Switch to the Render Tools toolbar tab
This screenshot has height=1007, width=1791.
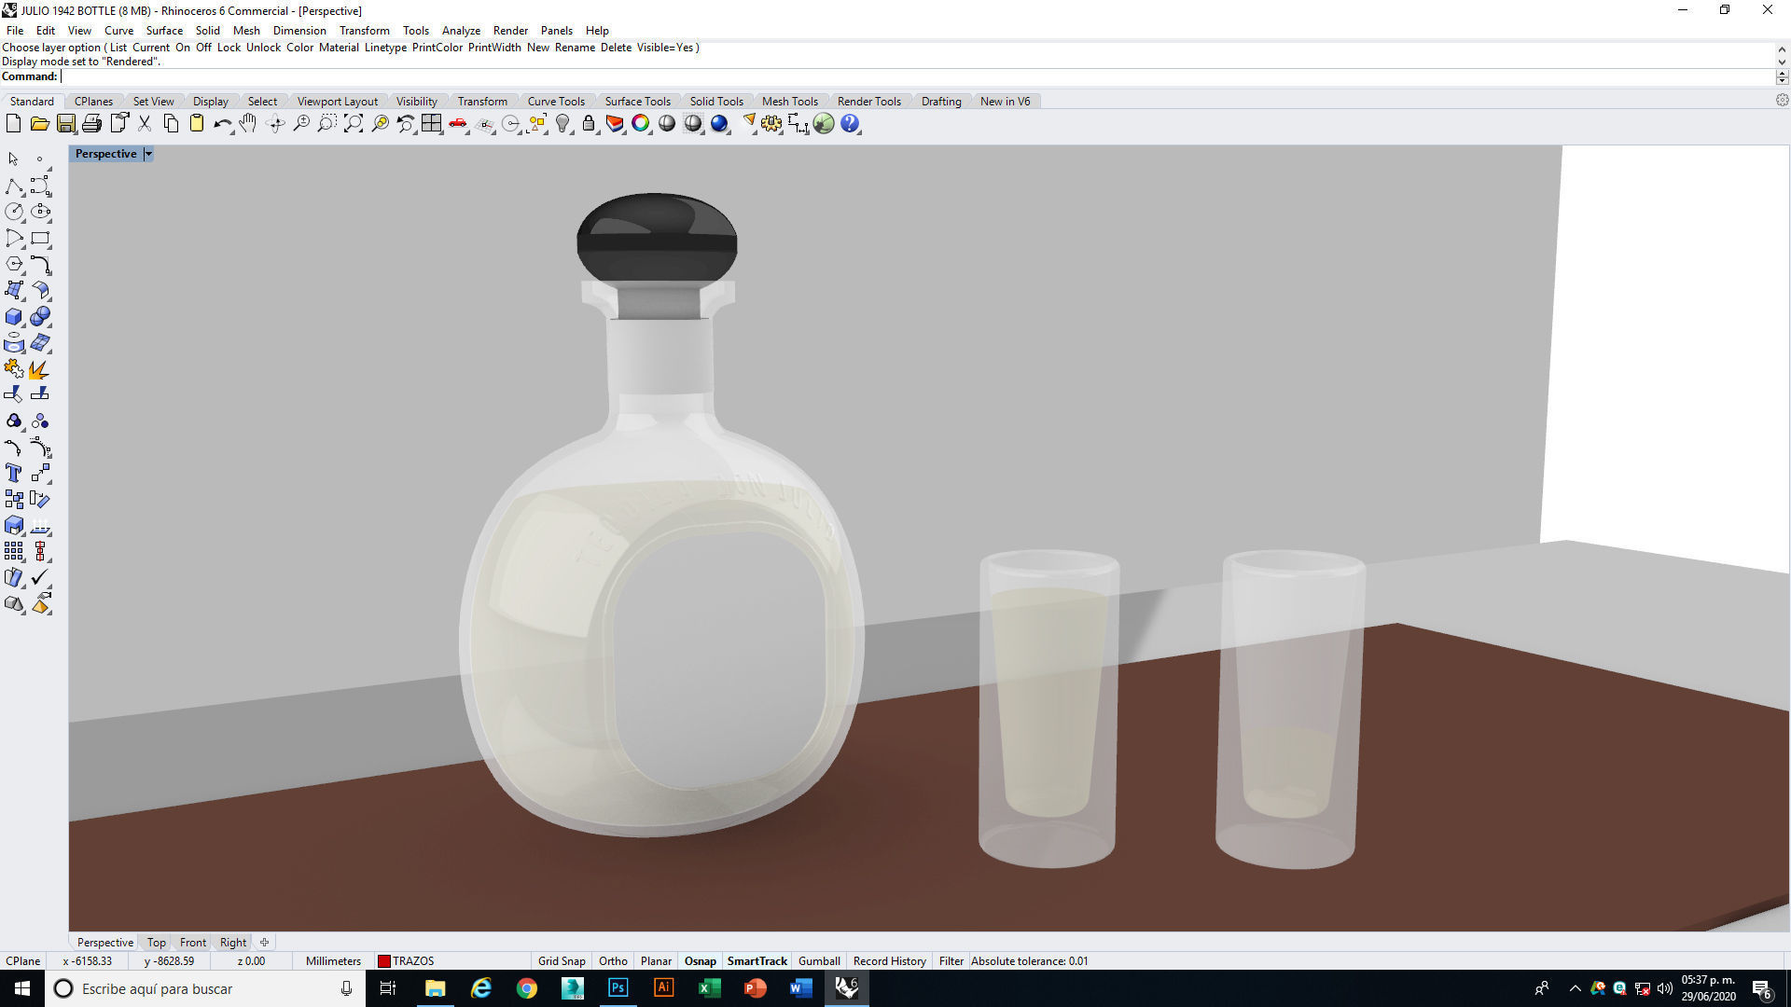868,101
